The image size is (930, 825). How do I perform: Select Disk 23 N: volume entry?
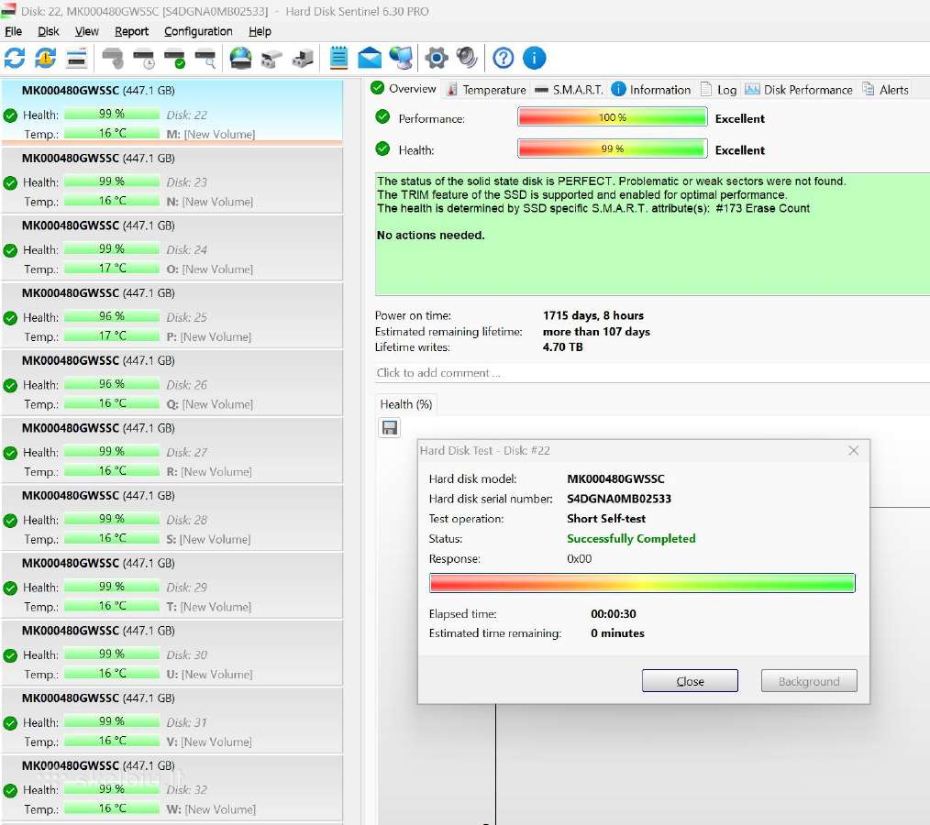click(172, 181)
